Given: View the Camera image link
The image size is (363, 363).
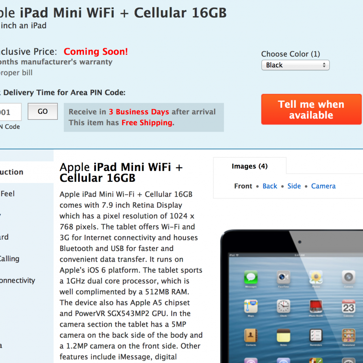Looking at the screenshot, I should point(323,186).
